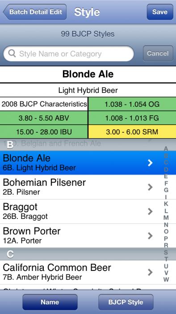Image resolution: width=176 pixels, height=314 pixels.
Task: Select California Common Beer style row
Action: [x=80, y=272]
